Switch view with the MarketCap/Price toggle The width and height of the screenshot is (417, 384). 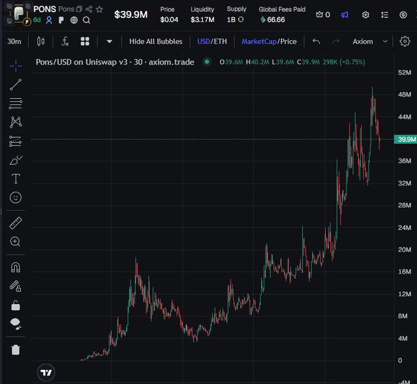coord(269,42)
